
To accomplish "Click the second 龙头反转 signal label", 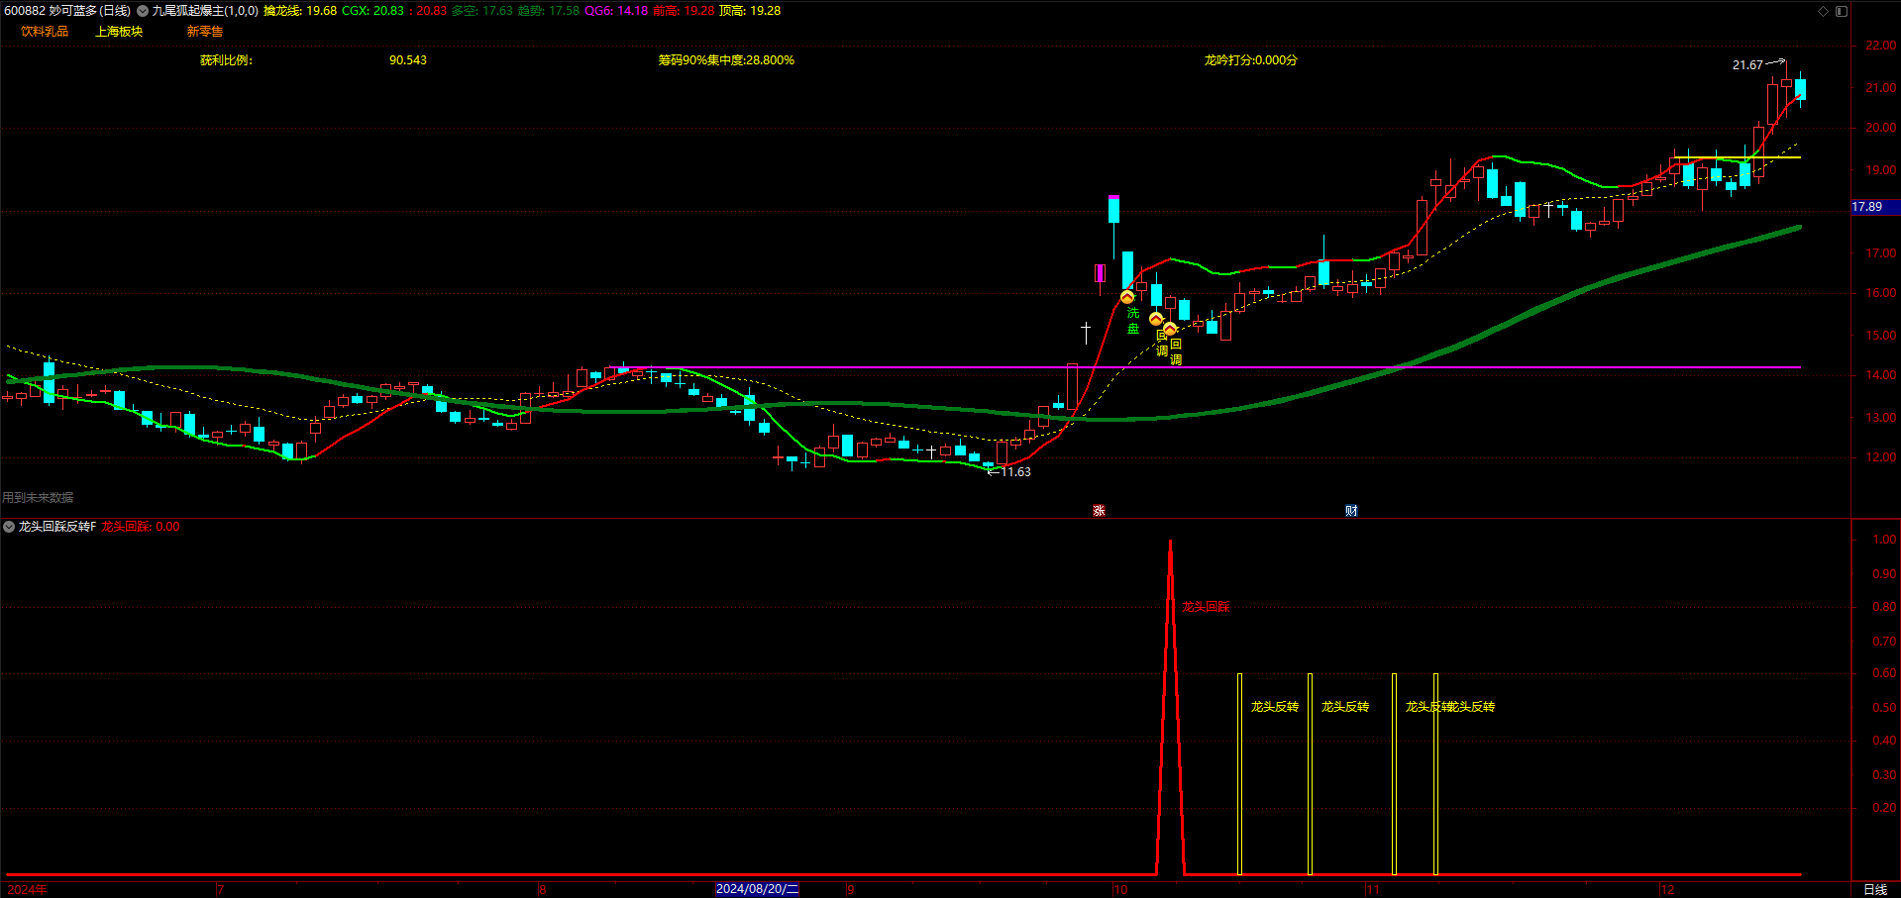I will click(x=1345, y=707).
